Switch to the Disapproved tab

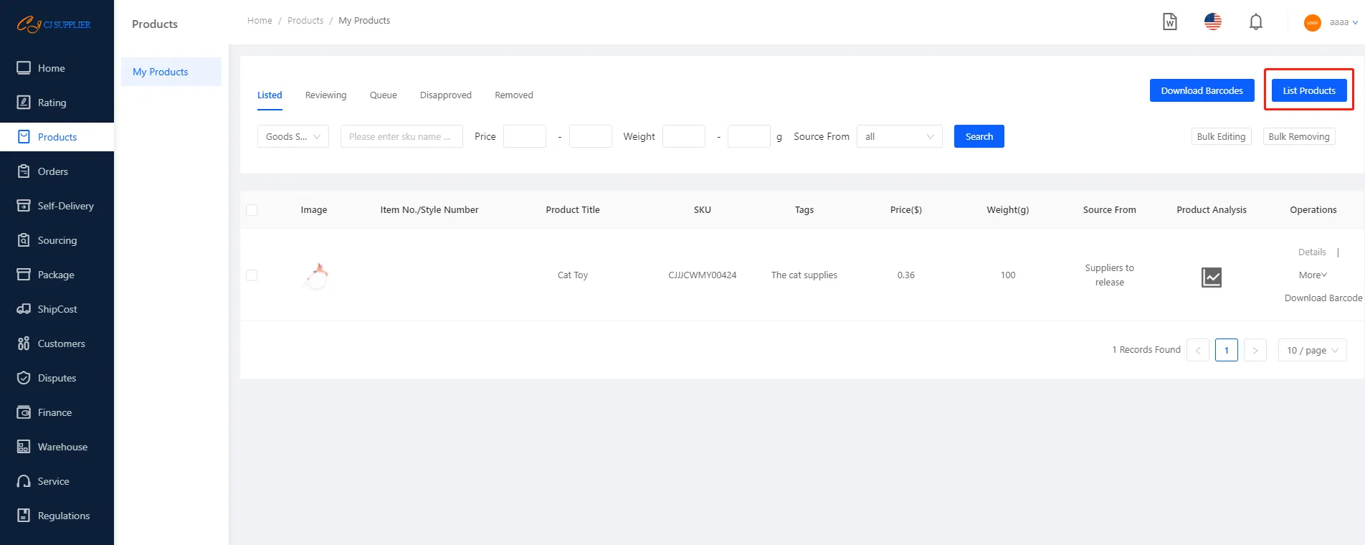(x=445, y=95)
